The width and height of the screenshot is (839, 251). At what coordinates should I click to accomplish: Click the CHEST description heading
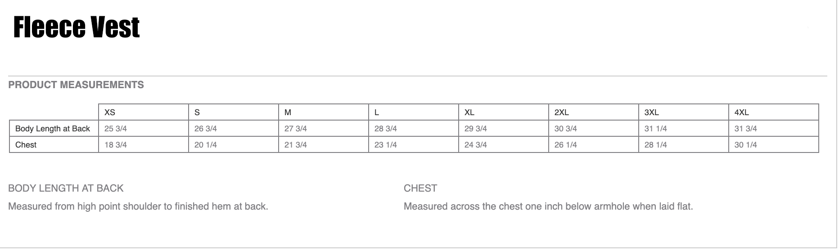[x=420, y=188]
